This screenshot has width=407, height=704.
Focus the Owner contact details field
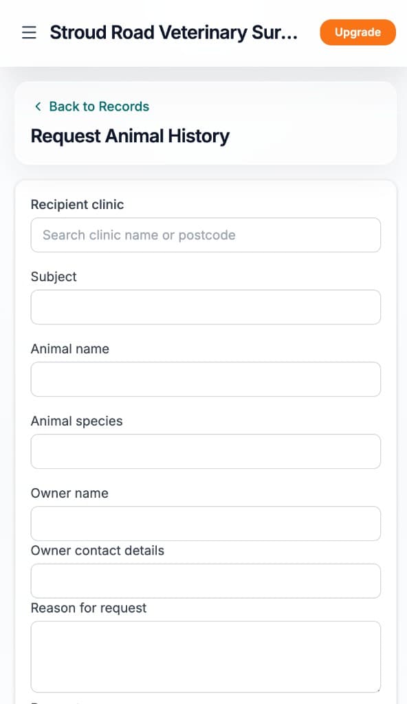[x=206, y=581]
